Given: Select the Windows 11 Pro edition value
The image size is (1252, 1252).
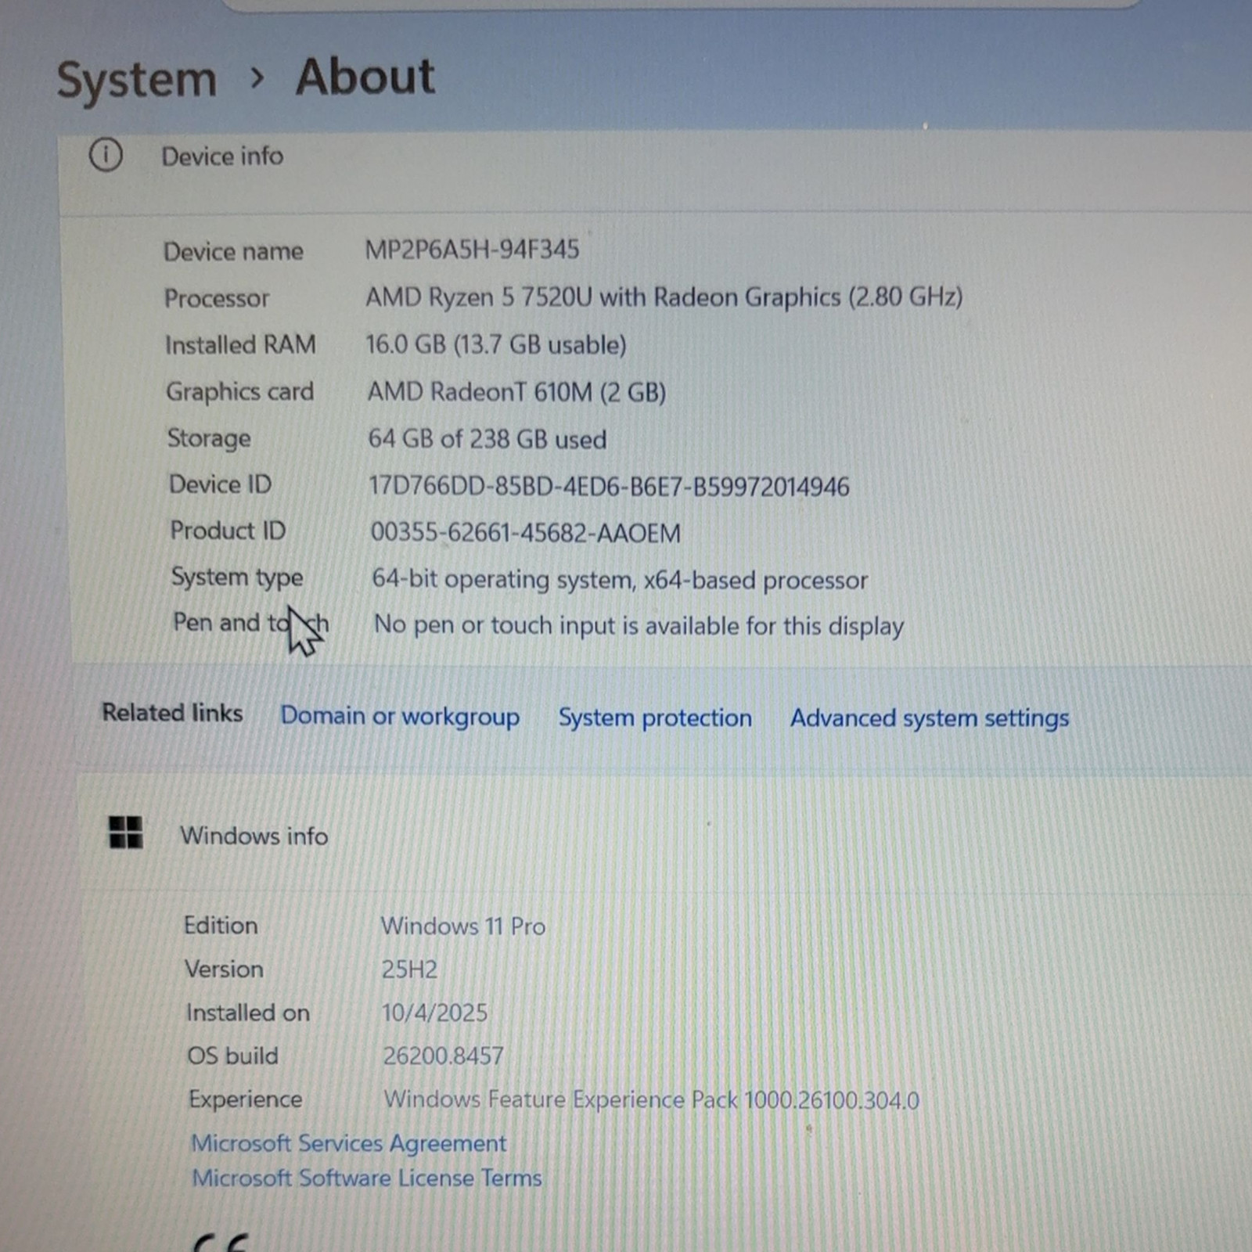Looking at the screenshot, I should click(x=462, y=926).
